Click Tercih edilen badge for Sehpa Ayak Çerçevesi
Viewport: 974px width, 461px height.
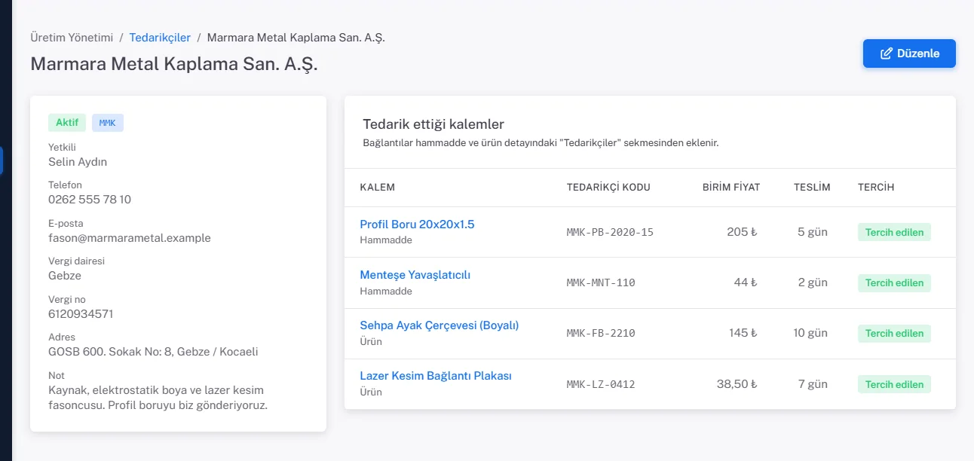[894, 333]
